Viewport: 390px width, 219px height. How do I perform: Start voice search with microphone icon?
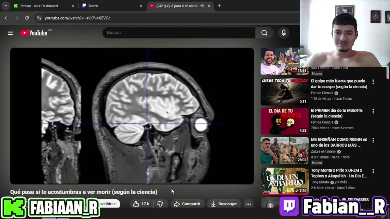[284, 33]
